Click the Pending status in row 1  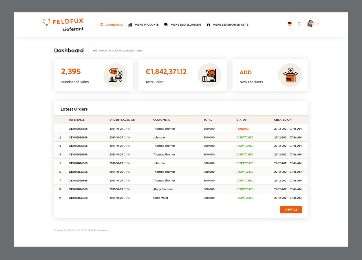tap(243, 129)
